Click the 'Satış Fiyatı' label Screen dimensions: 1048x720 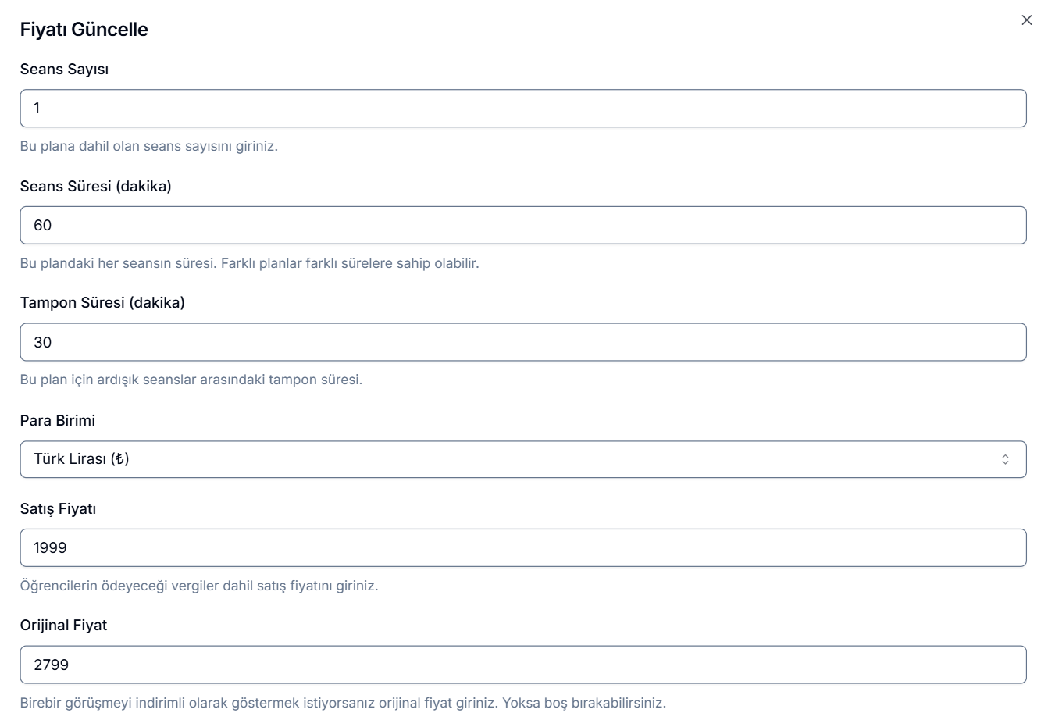(x=58, y=509)
